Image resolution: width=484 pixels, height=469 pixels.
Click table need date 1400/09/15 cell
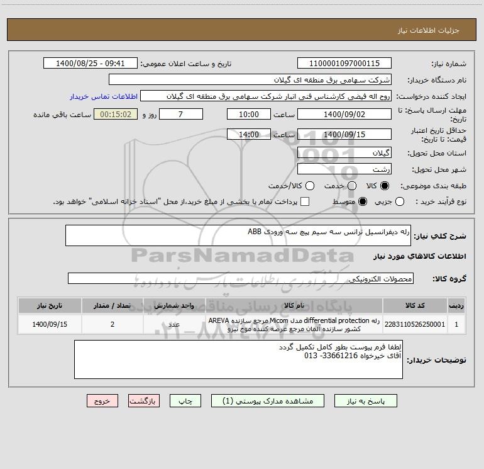point(50,324)
